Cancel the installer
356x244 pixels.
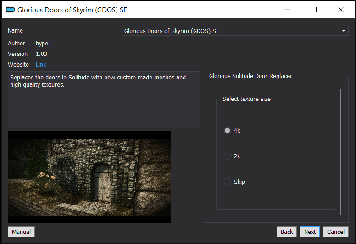pyautogui.click(x=335, y=232)
